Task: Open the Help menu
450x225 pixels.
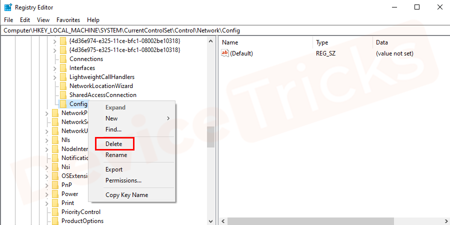Action: click(x=93, y=20)
